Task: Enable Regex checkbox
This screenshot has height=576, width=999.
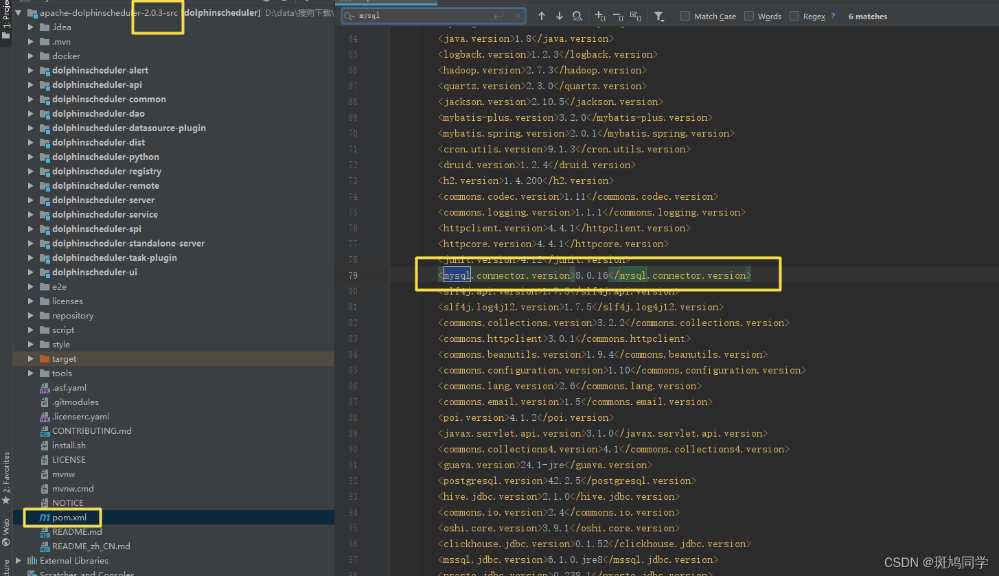Action: 794,16
